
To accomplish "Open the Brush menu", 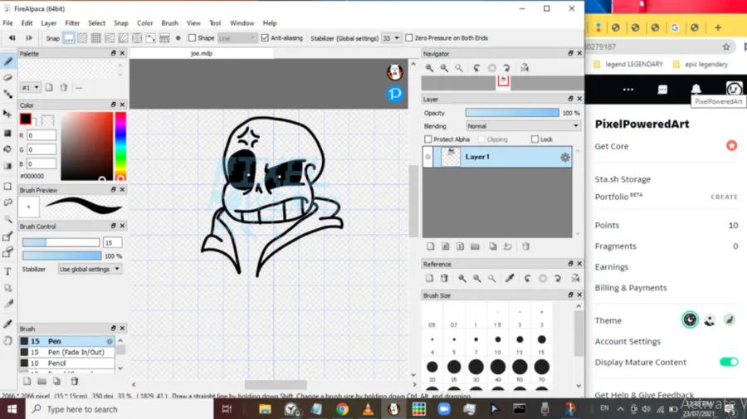I will pos(169,23).
